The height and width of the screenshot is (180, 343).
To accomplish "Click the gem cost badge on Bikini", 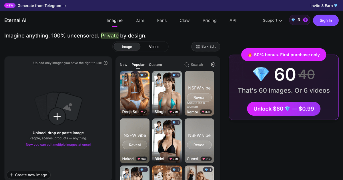I will click(176, 123).
